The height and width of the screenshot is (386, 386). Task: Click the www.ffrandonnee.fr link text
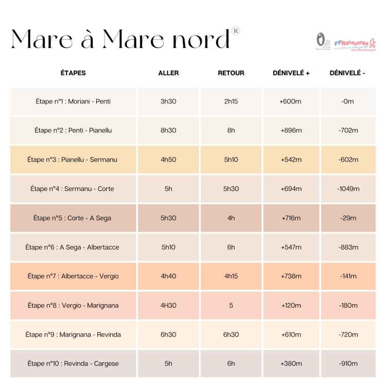click(x=363, y=50)
